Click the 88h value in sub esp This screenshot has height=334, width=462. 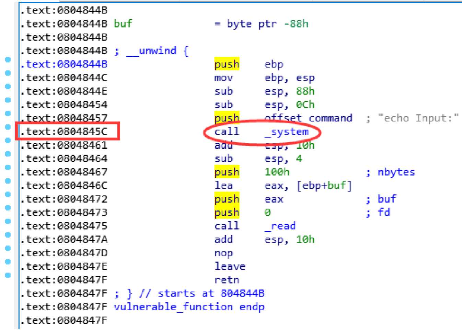(305, 91)
